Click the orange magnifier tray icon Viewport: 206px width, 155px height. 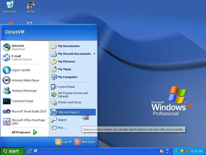coord(187,151)
